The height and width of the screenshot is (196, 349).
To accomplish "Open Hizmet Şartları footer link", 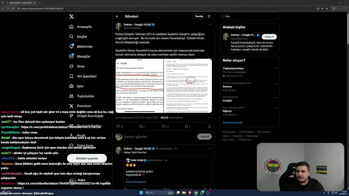I will (228, 132).
